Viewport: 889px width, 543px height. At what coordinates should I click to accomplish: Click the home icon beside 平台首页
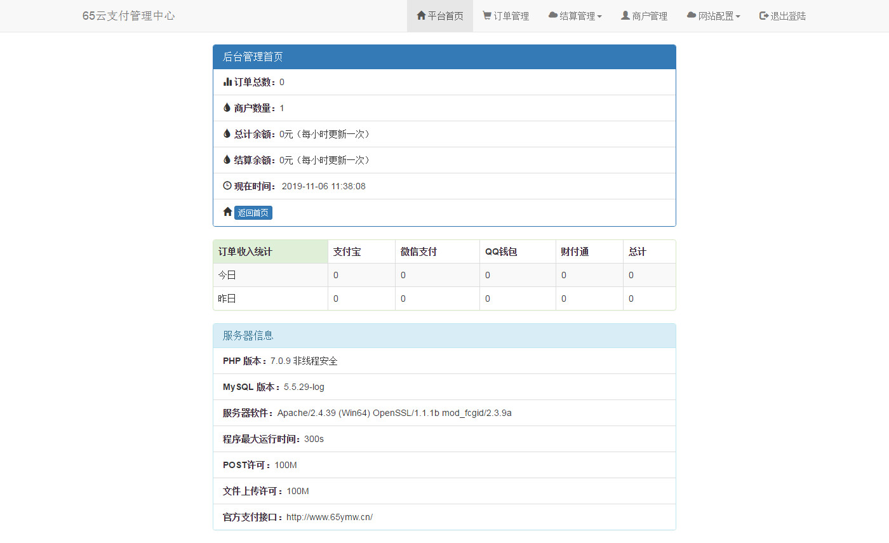click(x=421, y=16)
